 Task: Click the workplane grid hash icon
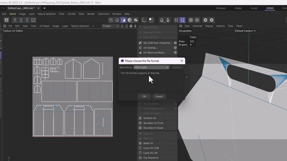(x=176, y=20)
